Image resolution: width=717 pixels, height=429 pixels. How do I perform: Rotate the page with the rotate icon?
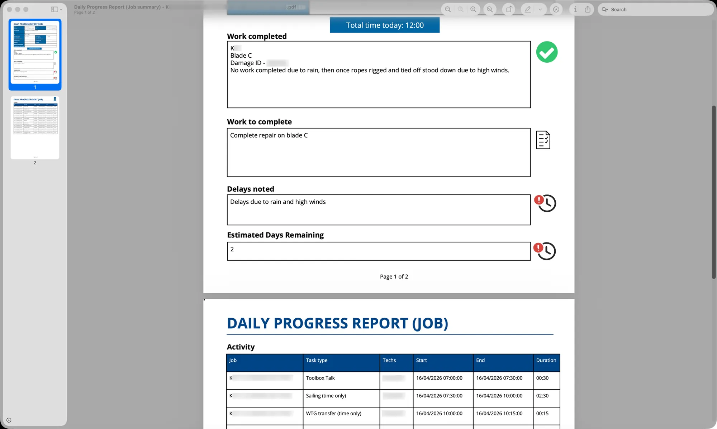point(509,10)
